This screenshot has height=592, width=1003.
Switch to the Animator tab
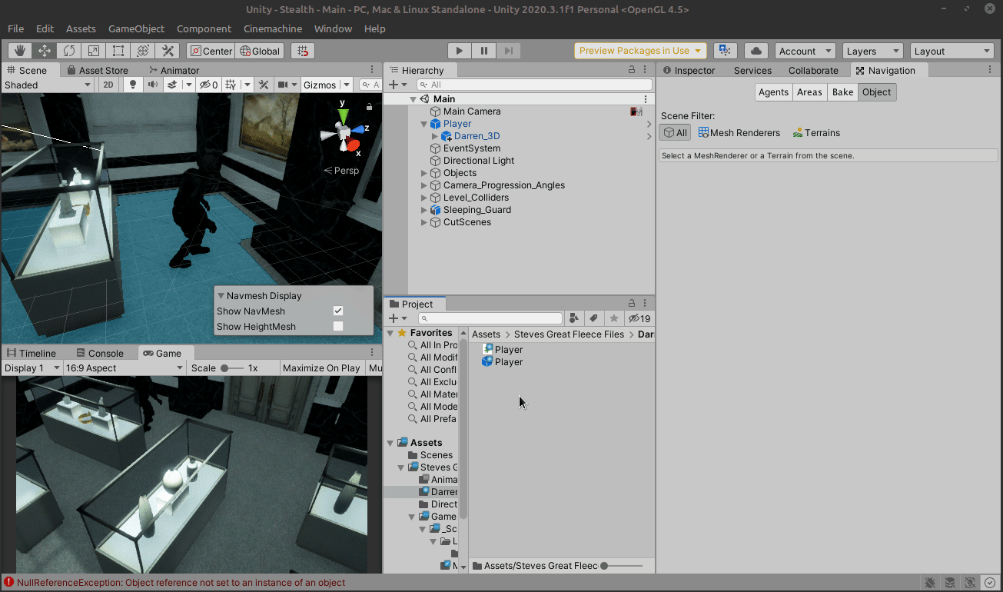173,70
